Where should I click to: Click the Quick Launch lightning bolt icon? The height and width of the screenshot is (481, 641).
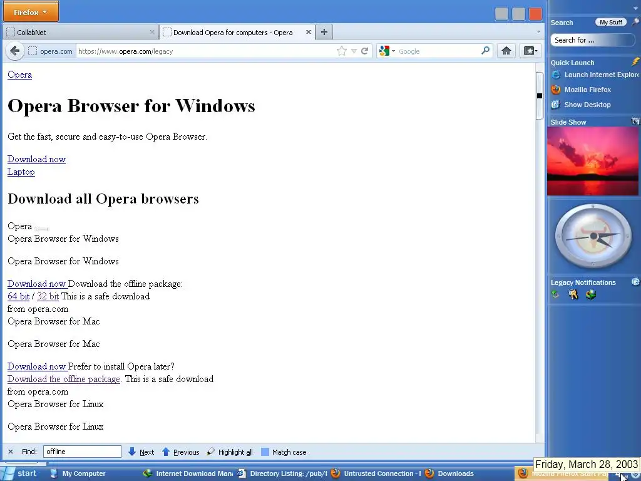635,62
